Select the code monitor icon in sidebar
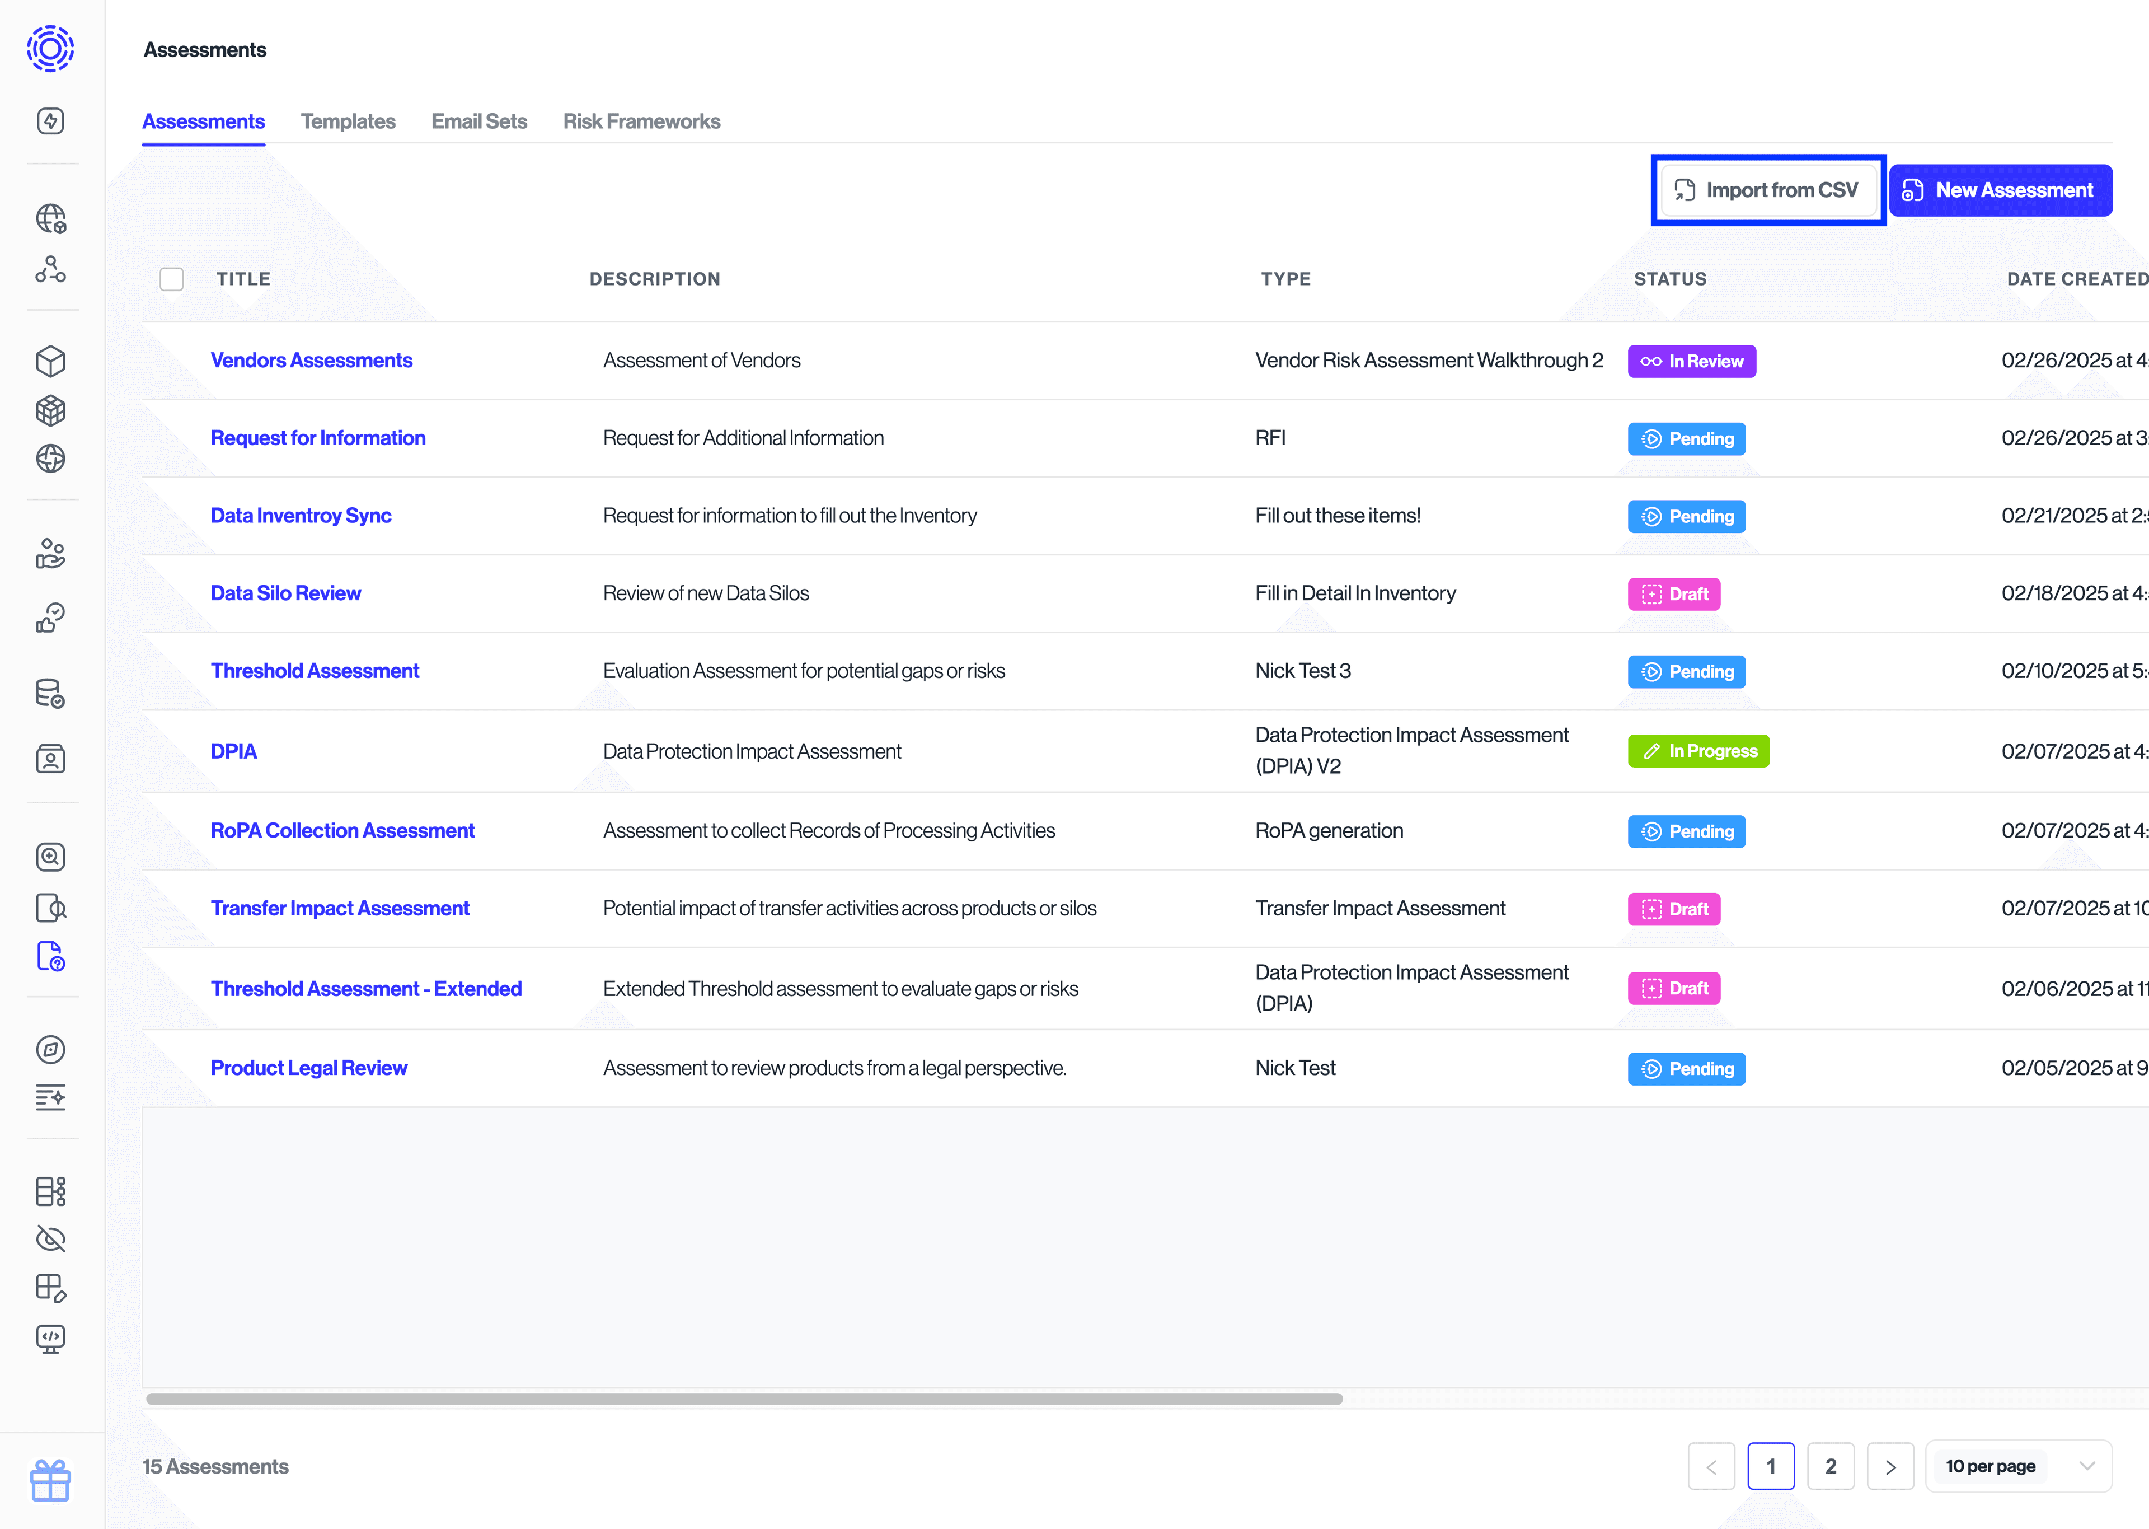 click(51, 1340)
